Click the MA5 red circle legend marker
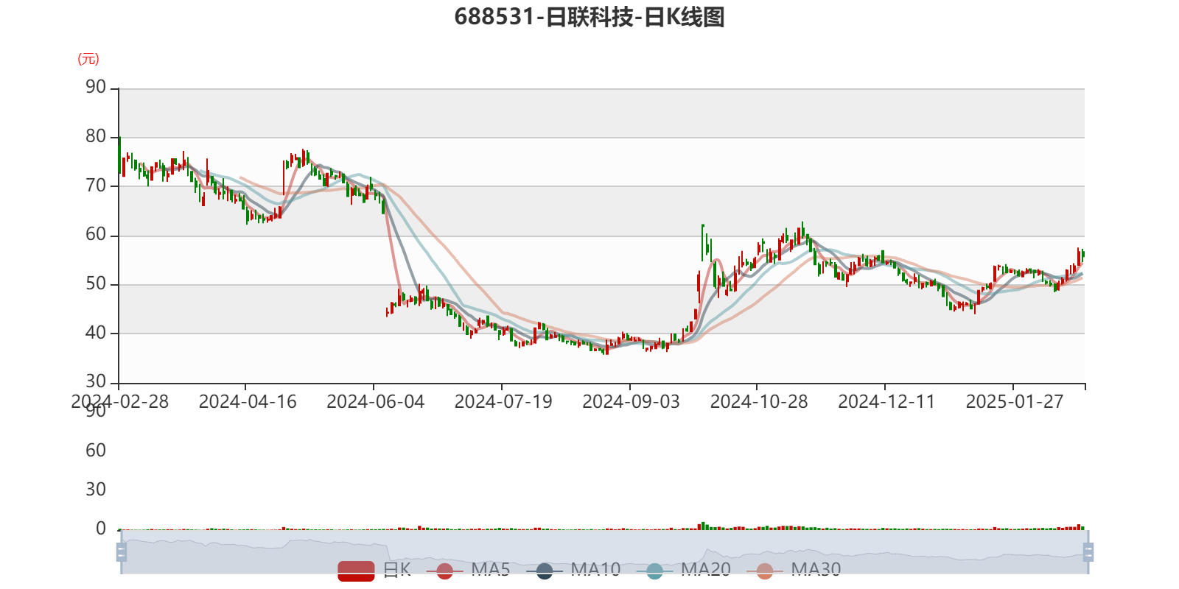Viewport: 1179px width, 589px height. [444, 570]
